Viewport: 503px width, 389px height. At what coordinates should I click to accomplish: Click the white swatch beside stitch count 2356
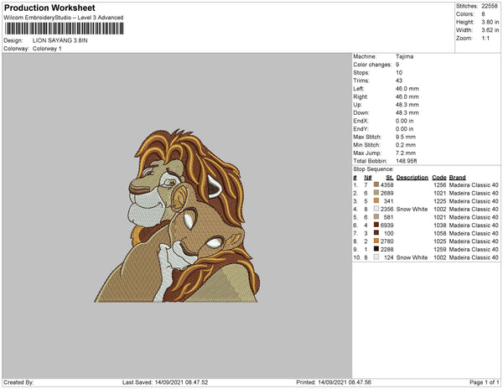376,209
